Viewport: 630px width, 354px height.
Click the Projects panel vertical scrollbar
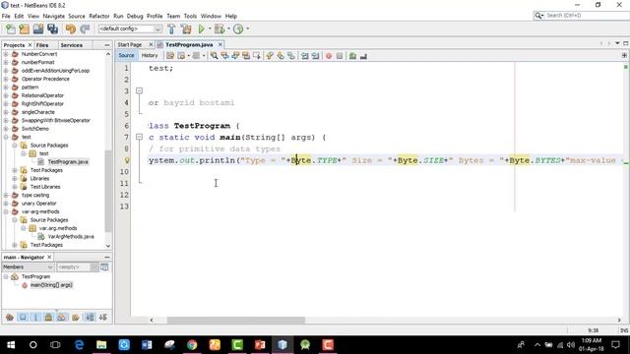108,191
